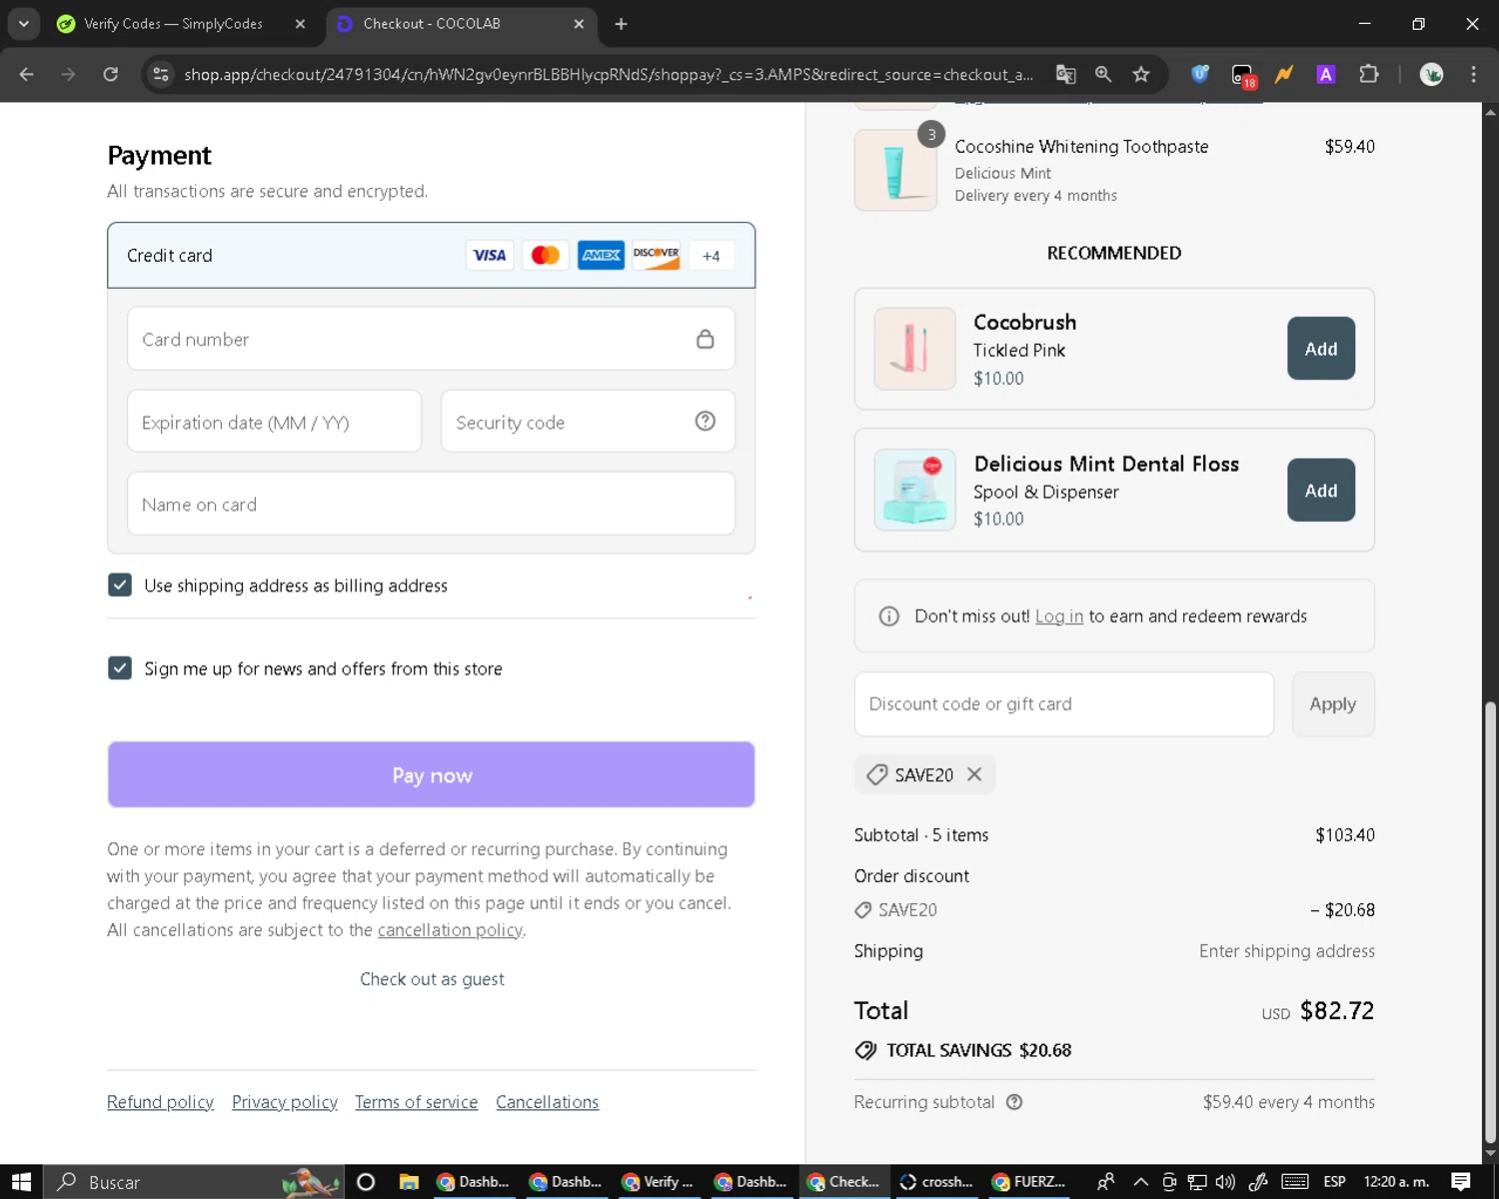The height and width of the screenshot is (1199, 1499).
Task: Open the tab search dropdown arrow
Action: click(23, 24)
